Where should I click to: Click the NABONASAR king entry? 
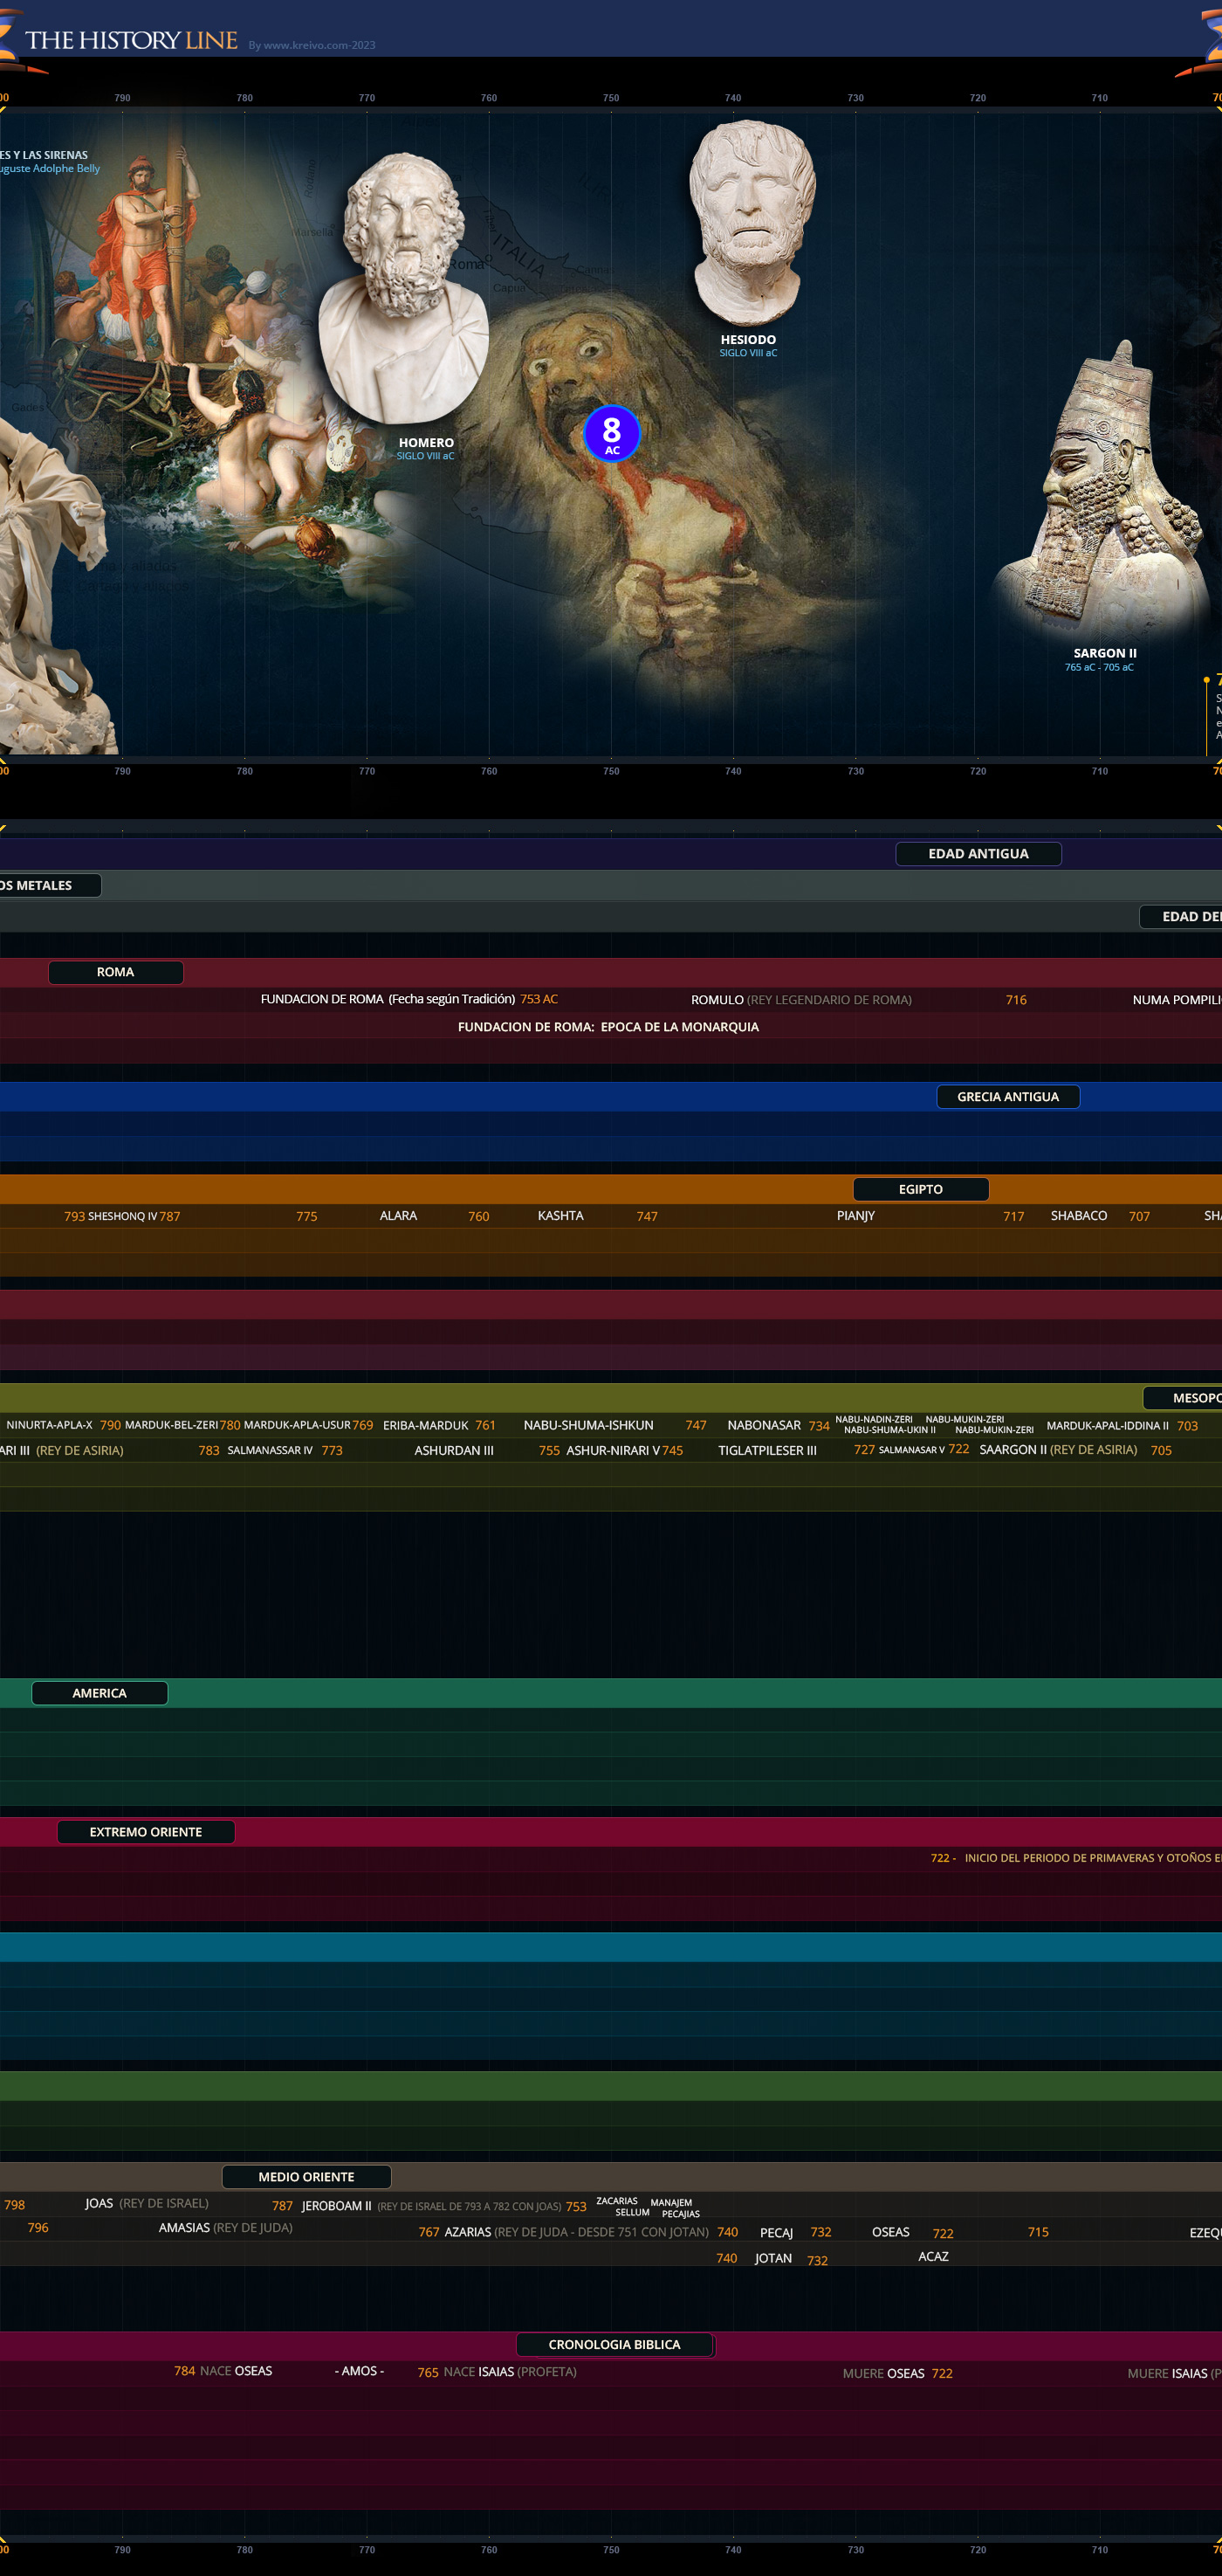point(765,1425)
